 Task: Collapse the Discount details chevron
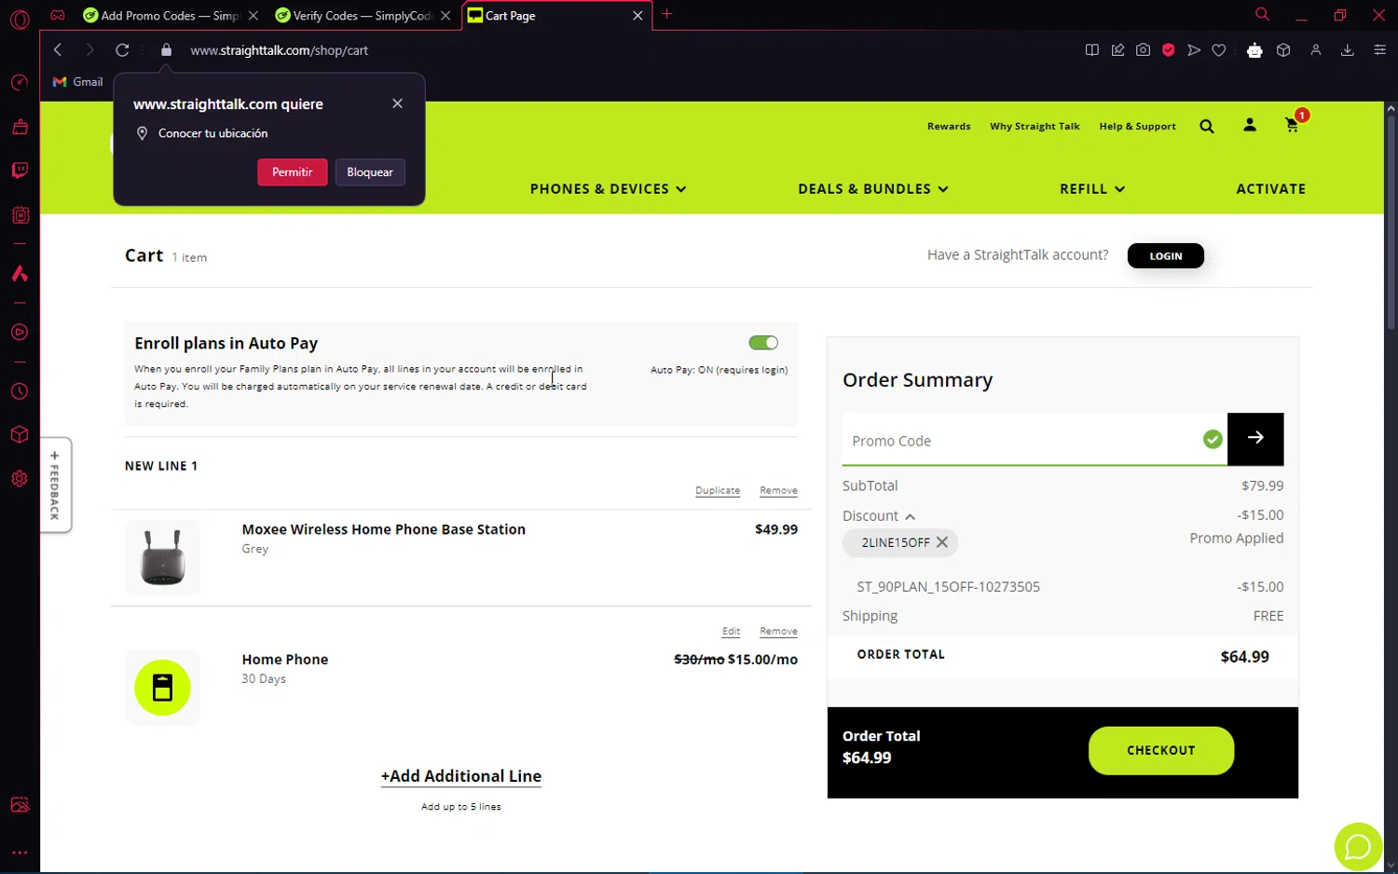point(910,516)
